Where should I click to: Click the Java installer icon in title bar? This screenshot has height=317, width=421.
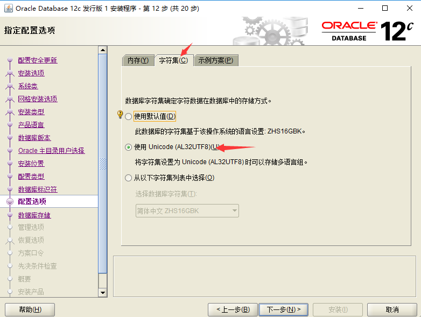pos(9,8)
